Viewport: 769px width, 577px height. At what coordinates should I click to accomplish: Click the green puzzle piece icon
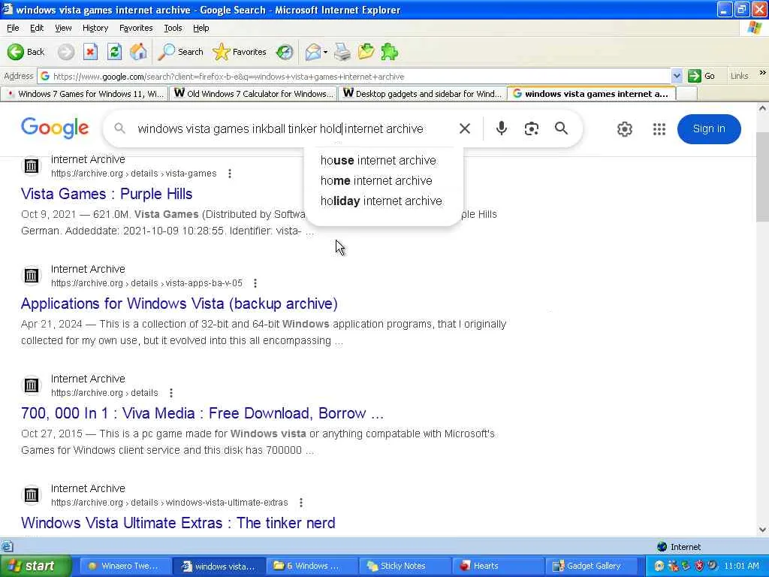[x=390, y=52]
